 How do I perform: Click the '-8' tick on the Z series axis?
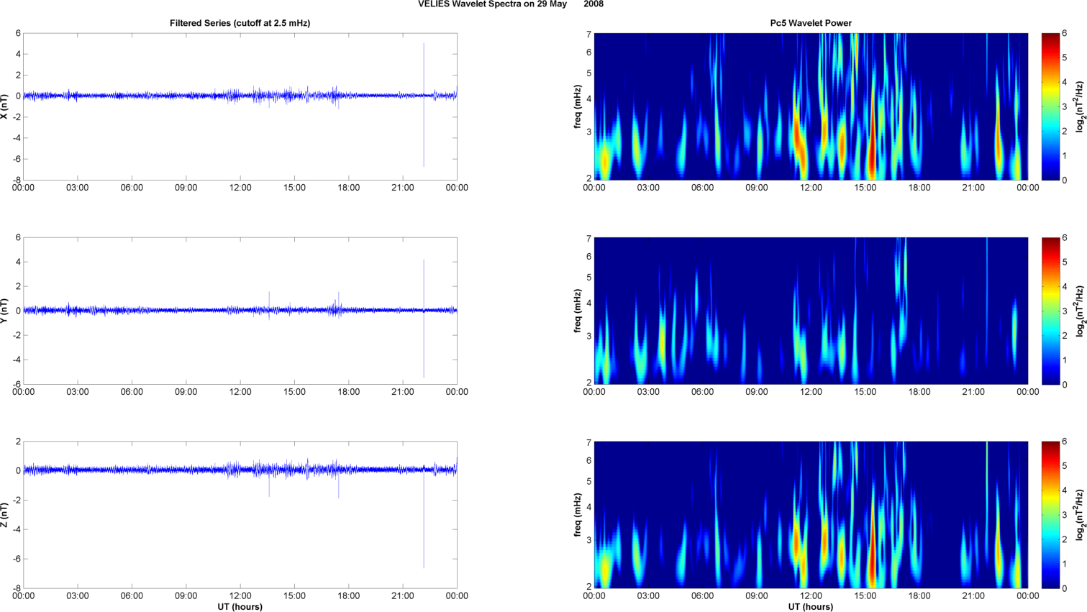(x=16, y=588)
